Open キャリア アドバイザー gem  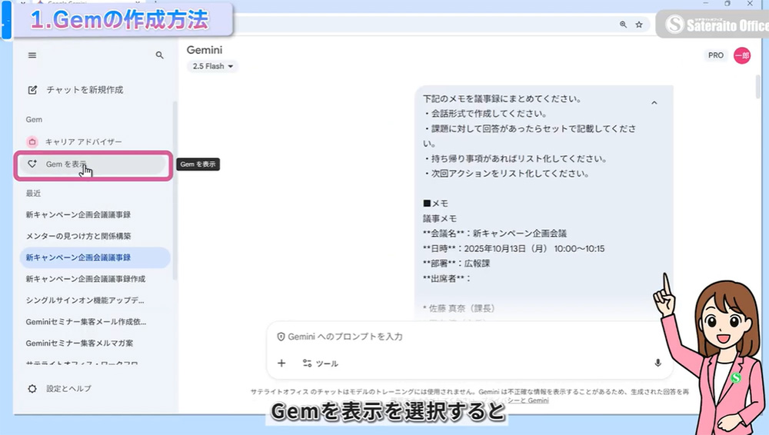(83, 141)
